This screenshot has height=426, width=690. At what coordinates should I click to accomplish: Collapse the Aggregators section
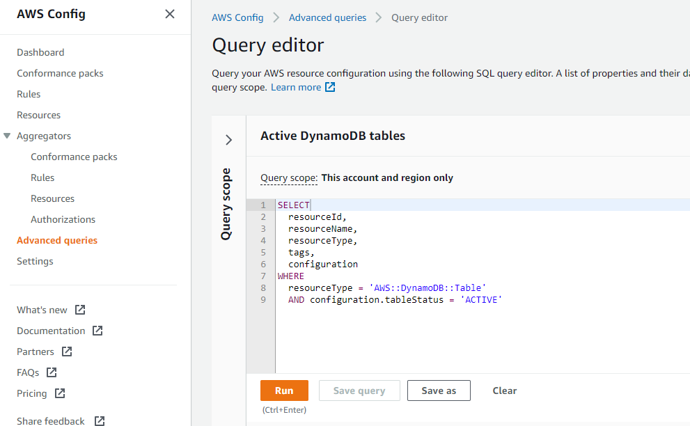pyautogui.click(x=8, y=136)
